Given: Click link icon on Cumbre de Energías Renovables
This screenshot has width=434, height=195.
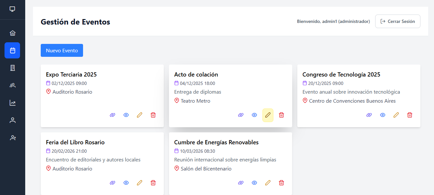Looking at the screenshot, I should click(241, 182).
